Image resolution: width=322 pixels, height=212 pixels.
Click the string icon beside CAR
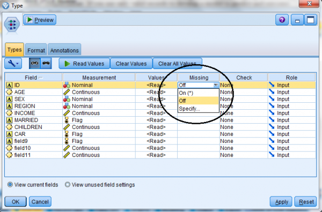(9, 134)
